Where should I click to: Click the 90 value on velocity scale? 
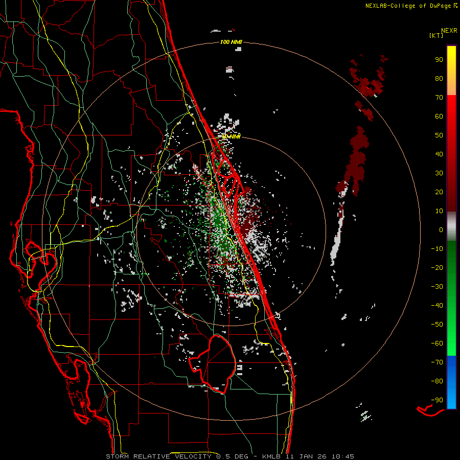[x=439, y=60]
